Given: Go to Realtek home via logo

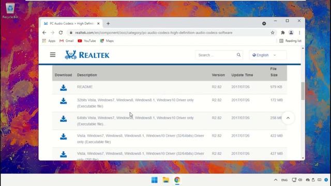Looking at the screenshot, I should (87, 55).
